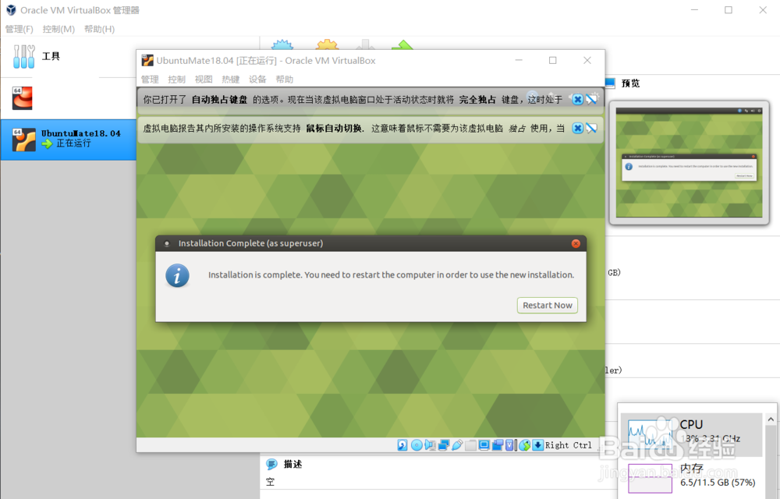This screenshot has height=499, width=780.
Task: Click 正在运行 status under UbuntuMate18.04
Action: pos(73,143)
